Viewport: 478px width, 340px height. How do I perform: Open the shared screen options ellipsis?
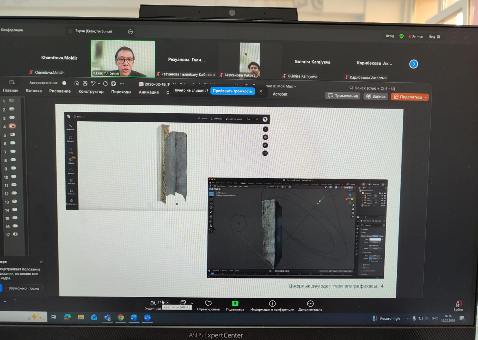(130, 32)
